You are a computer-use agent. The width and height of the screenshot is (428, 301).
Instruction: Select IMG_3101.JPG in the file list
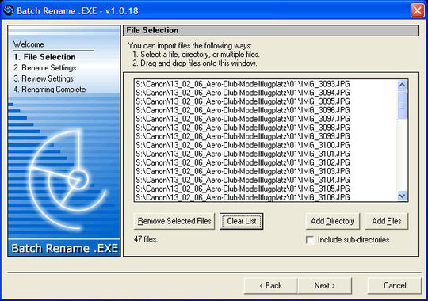[243, 154]
